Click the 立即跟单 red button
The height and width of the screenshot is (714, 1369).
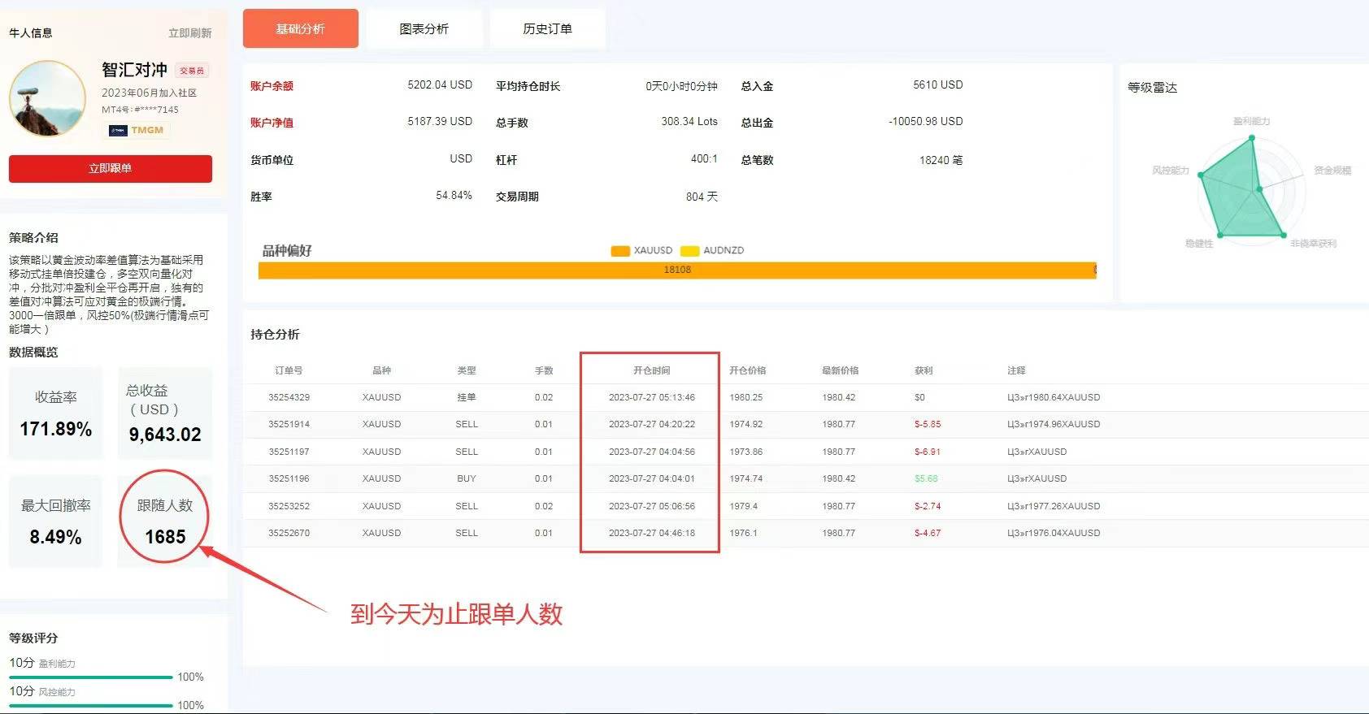111,168
